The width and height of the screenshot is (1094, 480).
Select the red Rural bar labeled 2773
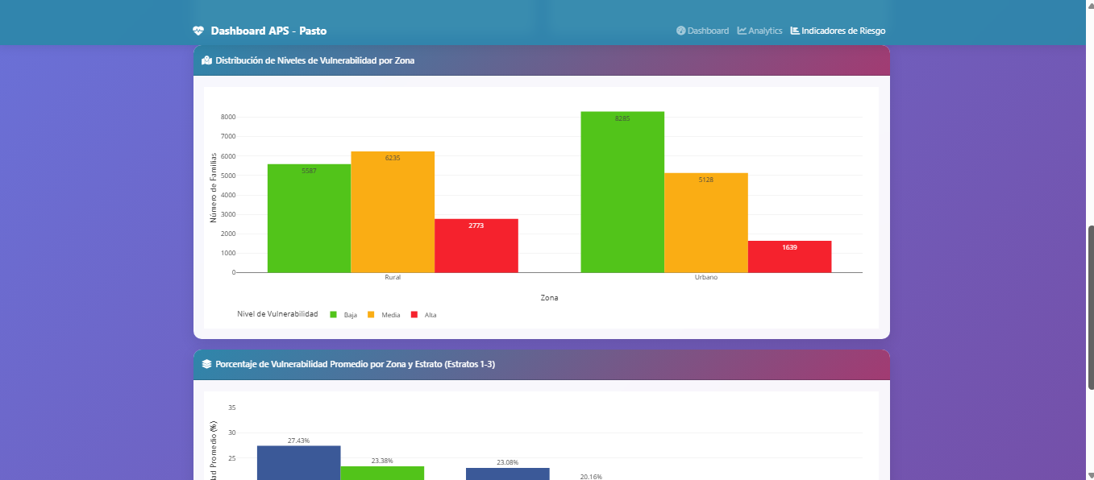[476, 246]
